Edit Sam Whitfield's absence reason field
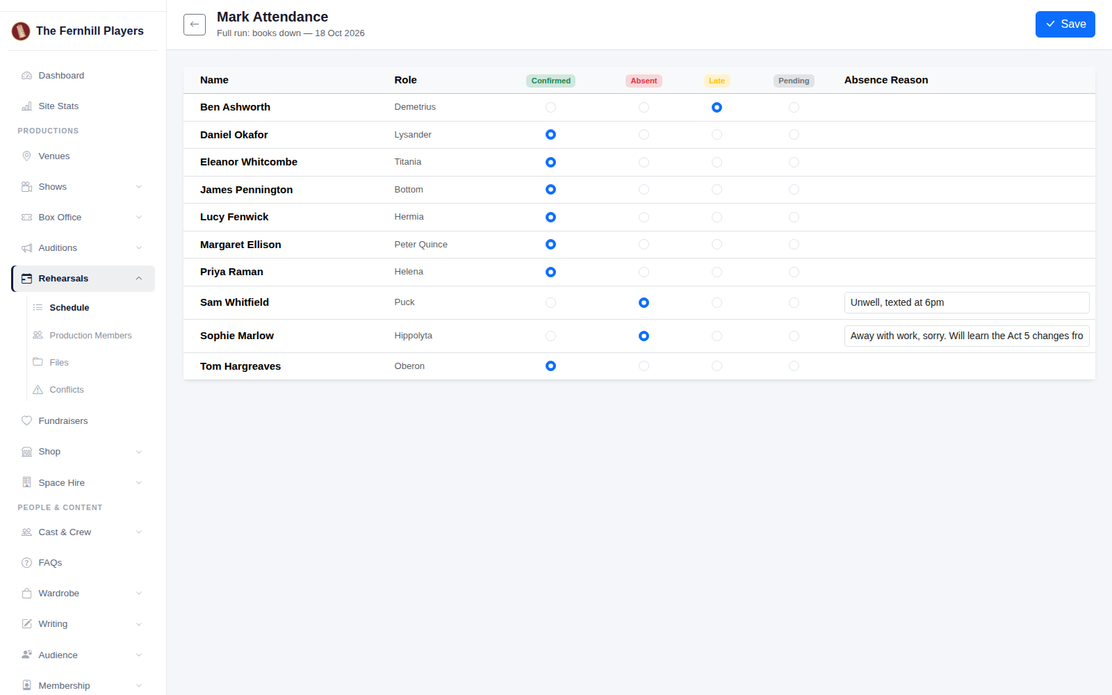The height and width of the screenshot is (695, 1112). coord(967,303)
